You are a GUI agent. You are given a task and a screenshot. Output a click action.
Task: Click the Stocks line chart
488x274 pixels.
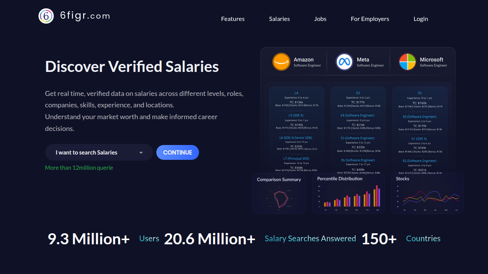(427, 198)
